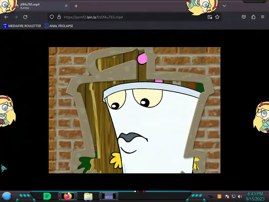Open network status tray icon
The height and width of the screenshot is (202, 269).
click(x=234, y=196)
